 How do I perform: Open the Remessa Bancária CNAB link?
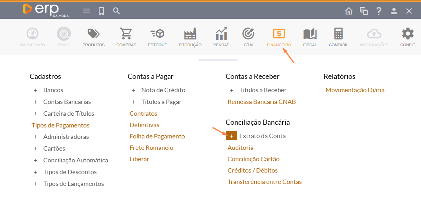coord(261,102)
